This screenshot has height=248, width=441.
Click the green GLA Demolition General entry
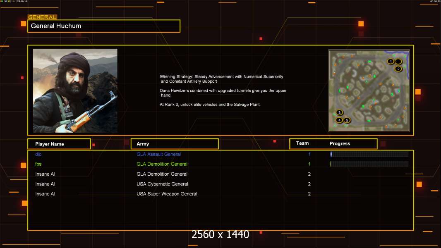click(x=162, y=164)
